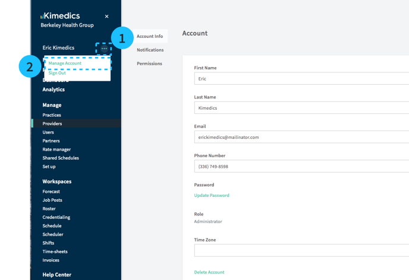The height and width of the screenshot is (280, 409).
Task: Select the Account Info tab
Action: 150,36
